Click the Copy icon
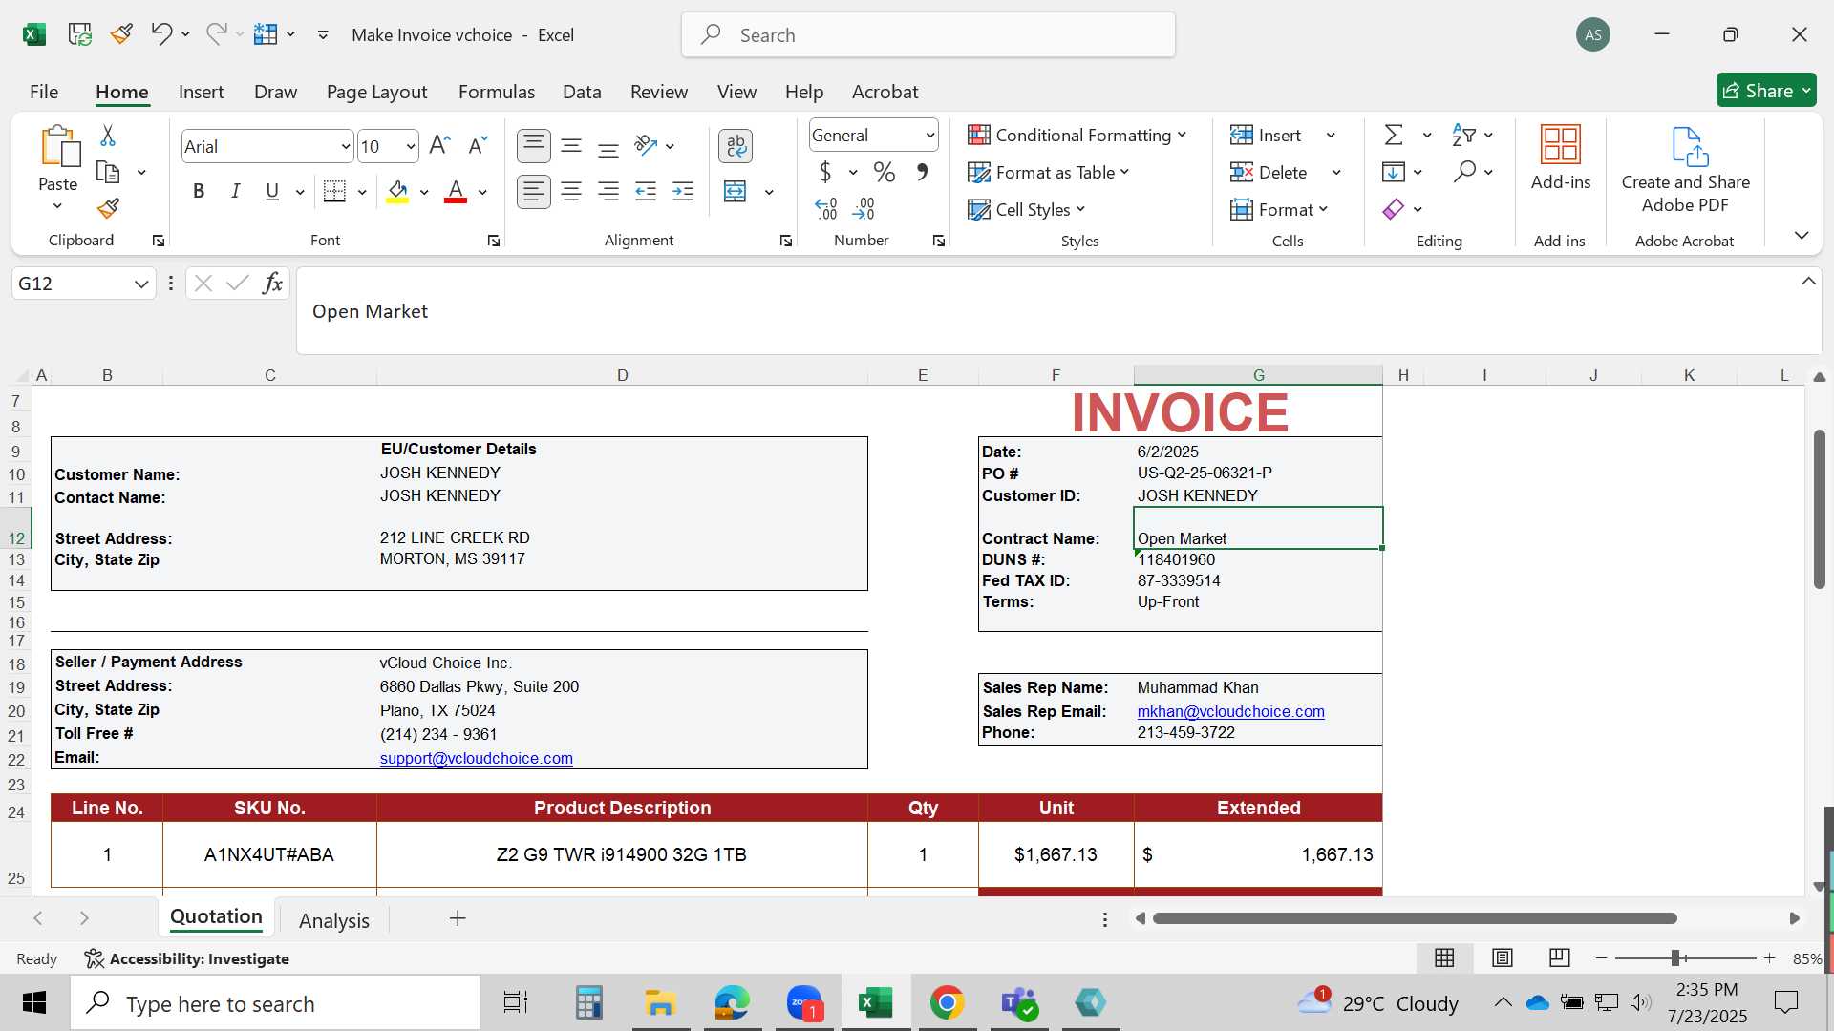 108,173
